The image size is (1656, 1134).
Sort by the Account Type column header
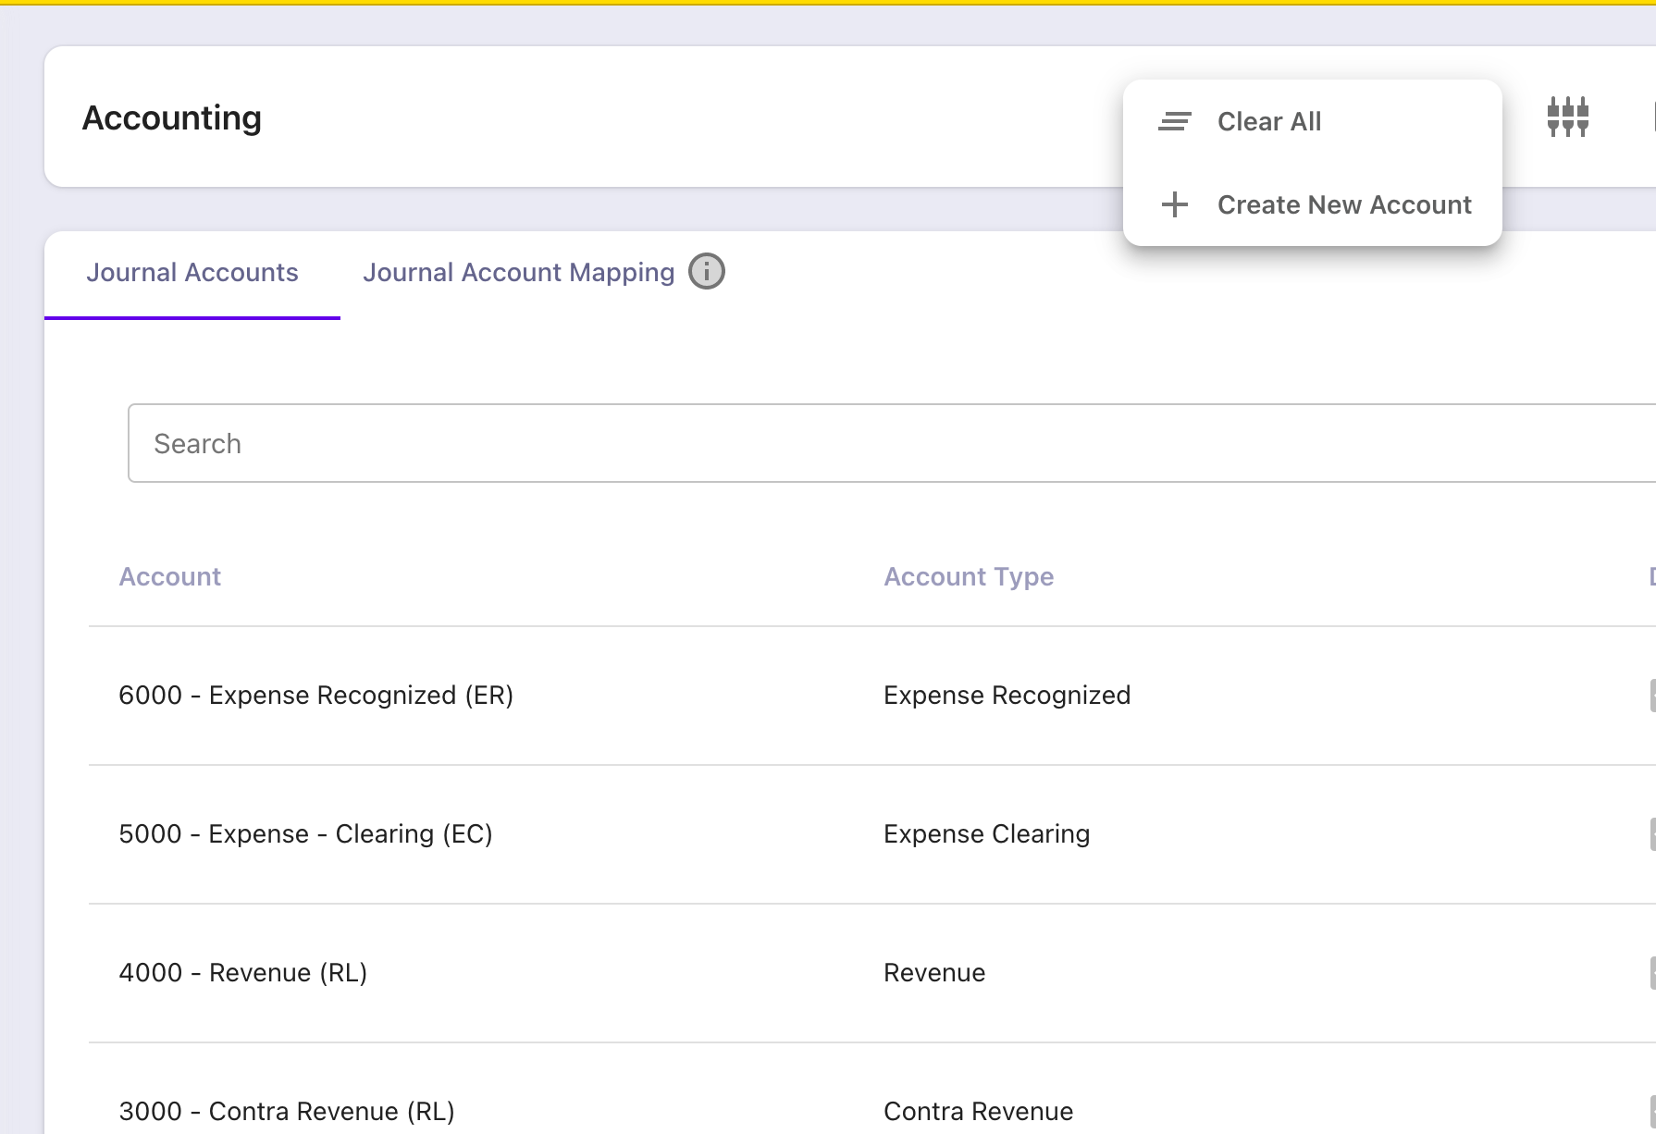coord(969,576)
